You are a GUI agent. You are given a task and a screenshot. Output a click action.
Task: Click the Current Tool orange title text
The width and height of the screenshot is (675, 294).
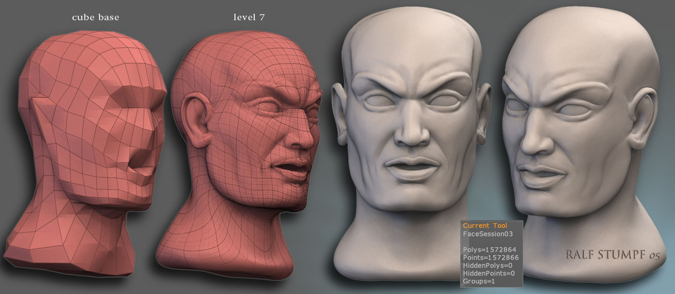click(484, 225)
